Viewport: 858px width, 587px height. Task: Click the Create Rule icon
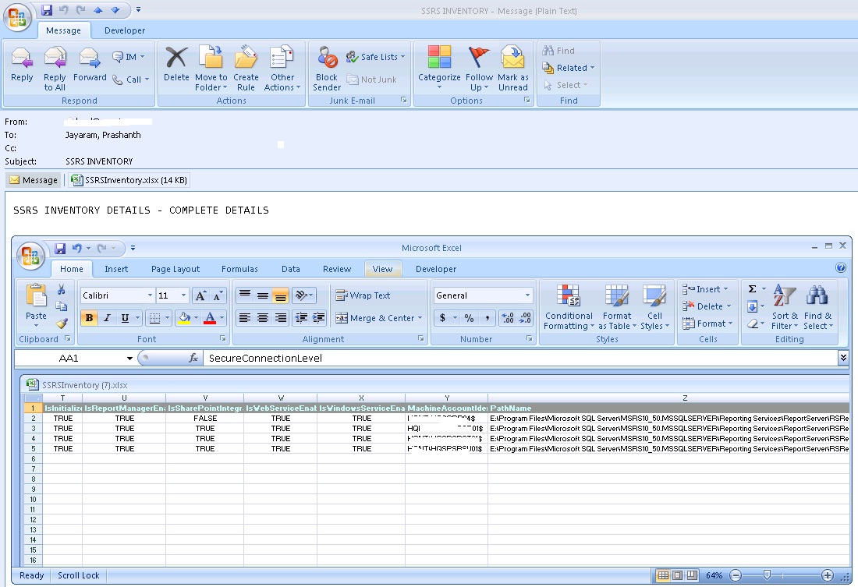(x=246, y=67)
